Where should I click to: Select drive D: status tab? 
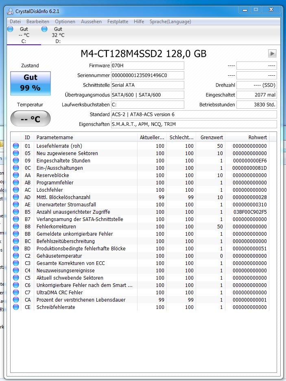point(58,35)
